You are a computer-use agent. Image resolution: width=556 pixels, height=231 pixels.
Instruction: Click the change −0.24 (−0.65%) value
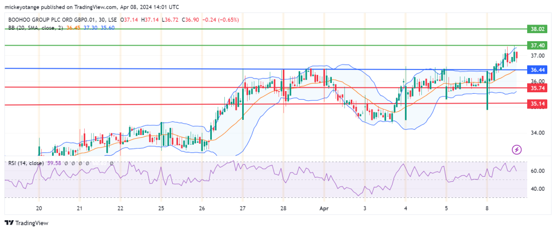tap(220, 20)
